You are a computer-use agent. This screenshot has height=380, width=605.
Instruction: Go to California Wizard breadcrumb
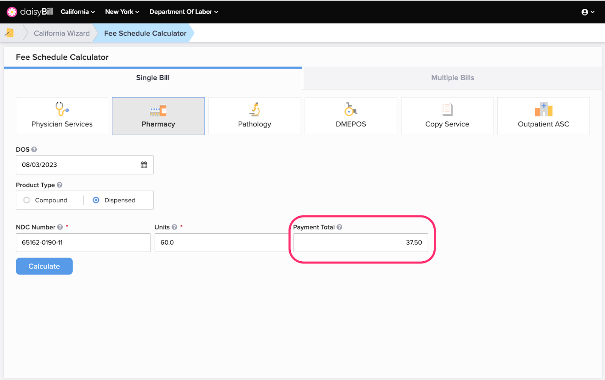coord(62,33)
